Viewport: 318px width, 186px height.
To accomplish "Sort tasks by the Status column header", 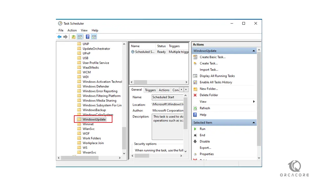I will [161, 46].
